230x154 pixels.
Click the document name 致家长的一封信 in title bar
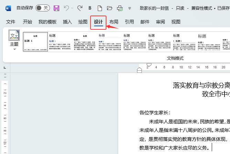(x=154, y=8)
